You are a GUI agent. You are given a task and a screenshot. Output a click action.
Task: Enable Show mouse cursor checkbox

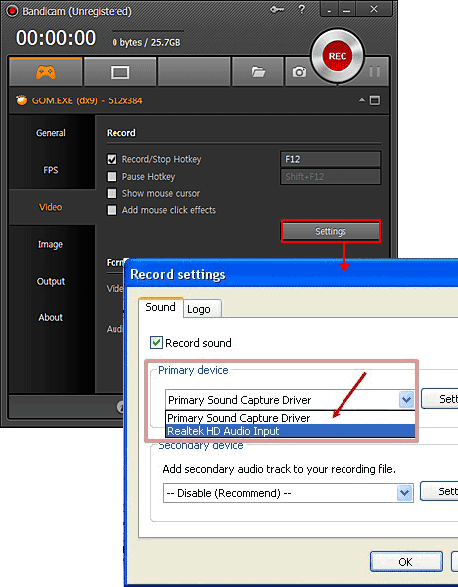(x=112, y=193)
